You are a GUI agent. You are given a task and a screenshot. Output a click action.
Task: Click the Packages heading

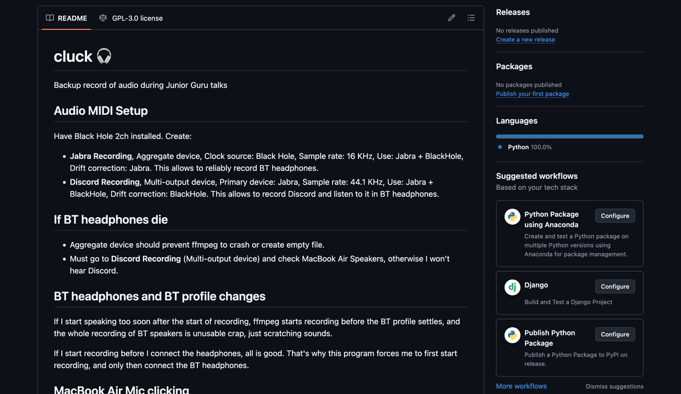click(x=514, y=66)
